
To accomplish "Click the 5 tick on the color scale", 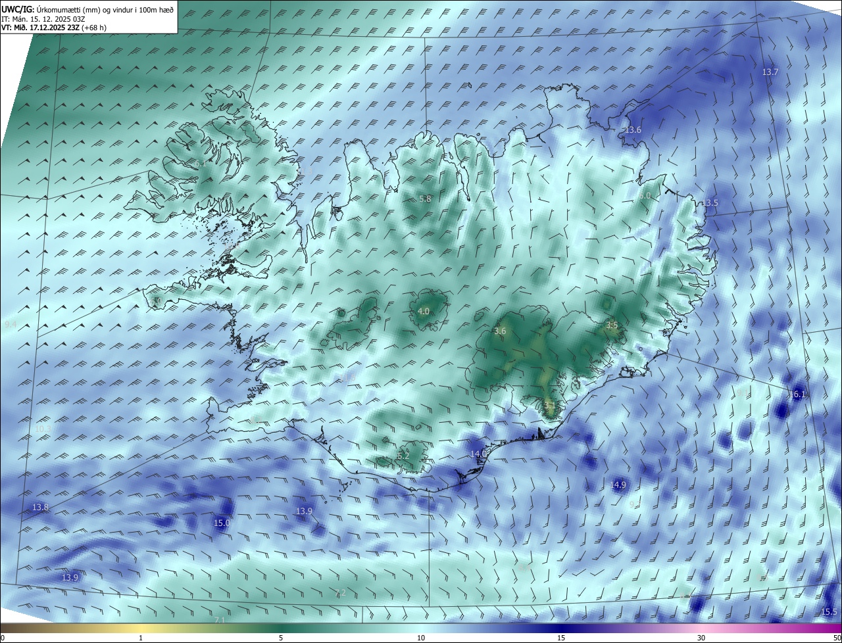I will tap(281, 638).
